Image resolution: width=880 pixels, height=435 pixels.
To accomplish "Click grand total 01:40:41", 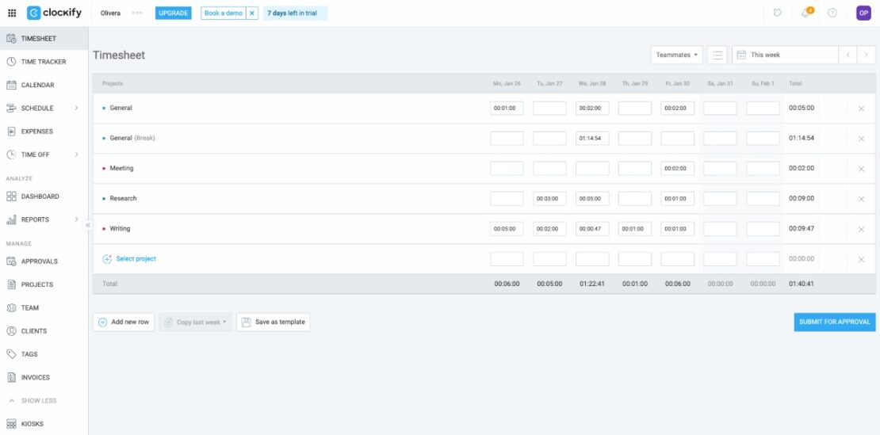I will (x=801, y=284).
